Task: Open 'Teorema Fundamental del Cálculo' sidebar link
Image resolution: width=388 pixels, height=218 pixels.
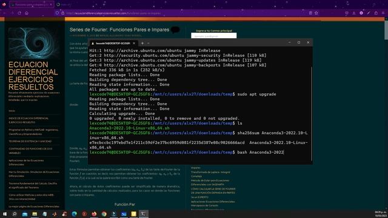Action: (x=33, y=185)
